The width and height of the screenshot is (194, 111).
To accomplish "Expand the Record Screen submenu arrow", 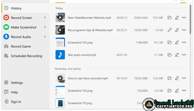I will pos(45,18).
